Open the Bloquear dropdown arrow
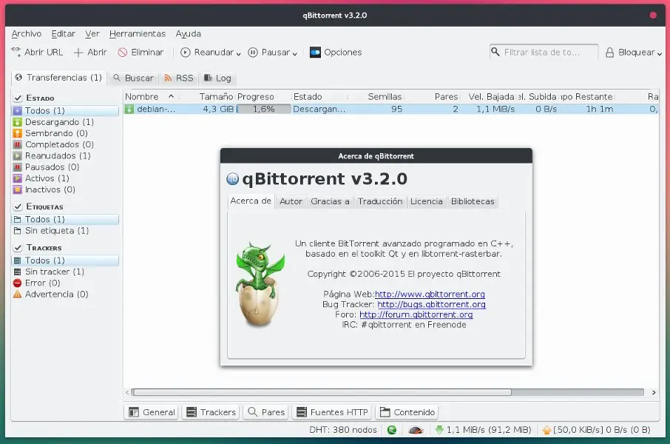Image resolution: width=670 pixels, height=444 pixels. click(660, 53)
